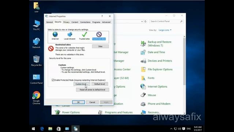Select the Restricted sites zone icon
This screenshot has width=234, height=132.
(99, 34)
